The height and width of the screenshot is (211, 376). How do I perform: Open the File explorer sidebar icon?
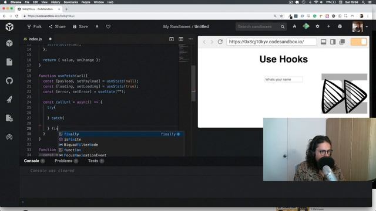coord(9,62)
